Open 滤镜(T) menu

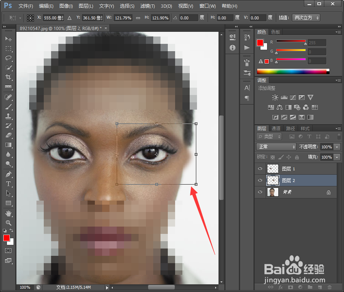(147, 6)
